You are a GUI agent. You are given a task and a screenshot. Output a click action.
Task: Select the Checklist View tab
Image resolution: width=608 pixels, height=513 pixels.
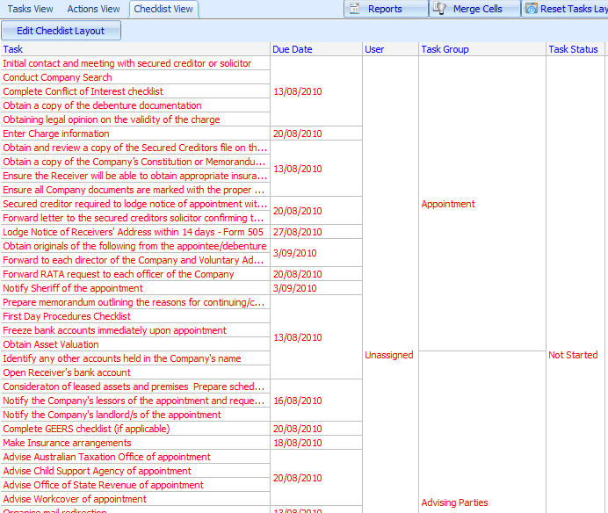pos(164,9)
